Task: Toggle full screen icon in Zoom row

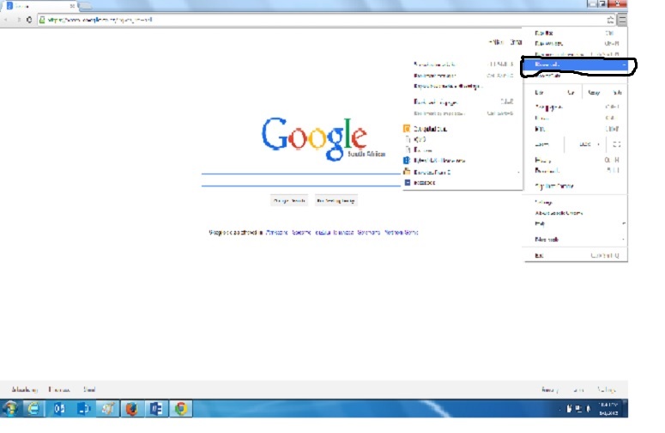Action: (x=617, y=144)
